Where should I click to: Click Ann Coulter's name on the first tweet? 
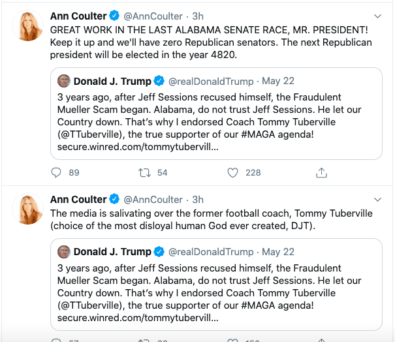[x=78, y=16]
